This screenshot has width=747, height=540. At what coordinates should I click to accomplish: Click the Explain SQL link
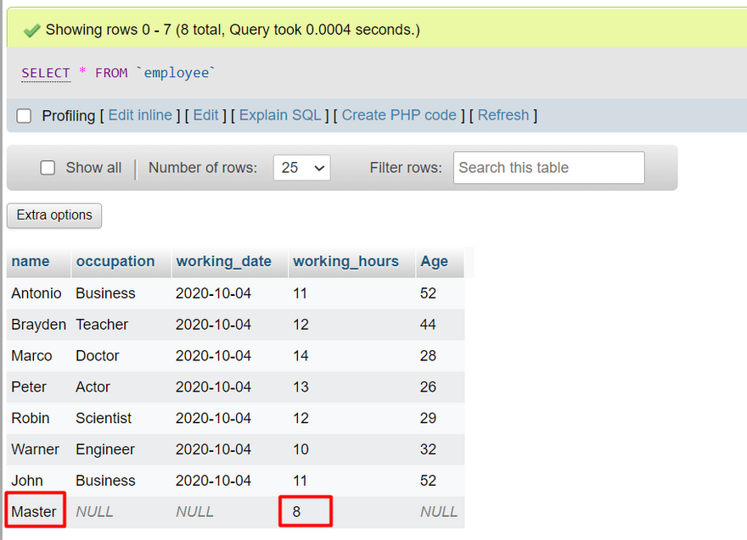point(280,115)
